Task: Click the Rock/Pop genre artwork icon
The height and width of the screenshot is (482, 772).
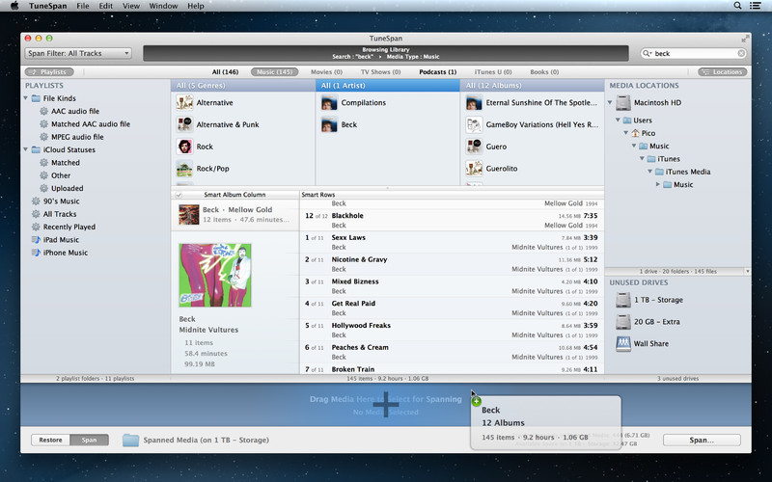Action: tap(184, 169)
